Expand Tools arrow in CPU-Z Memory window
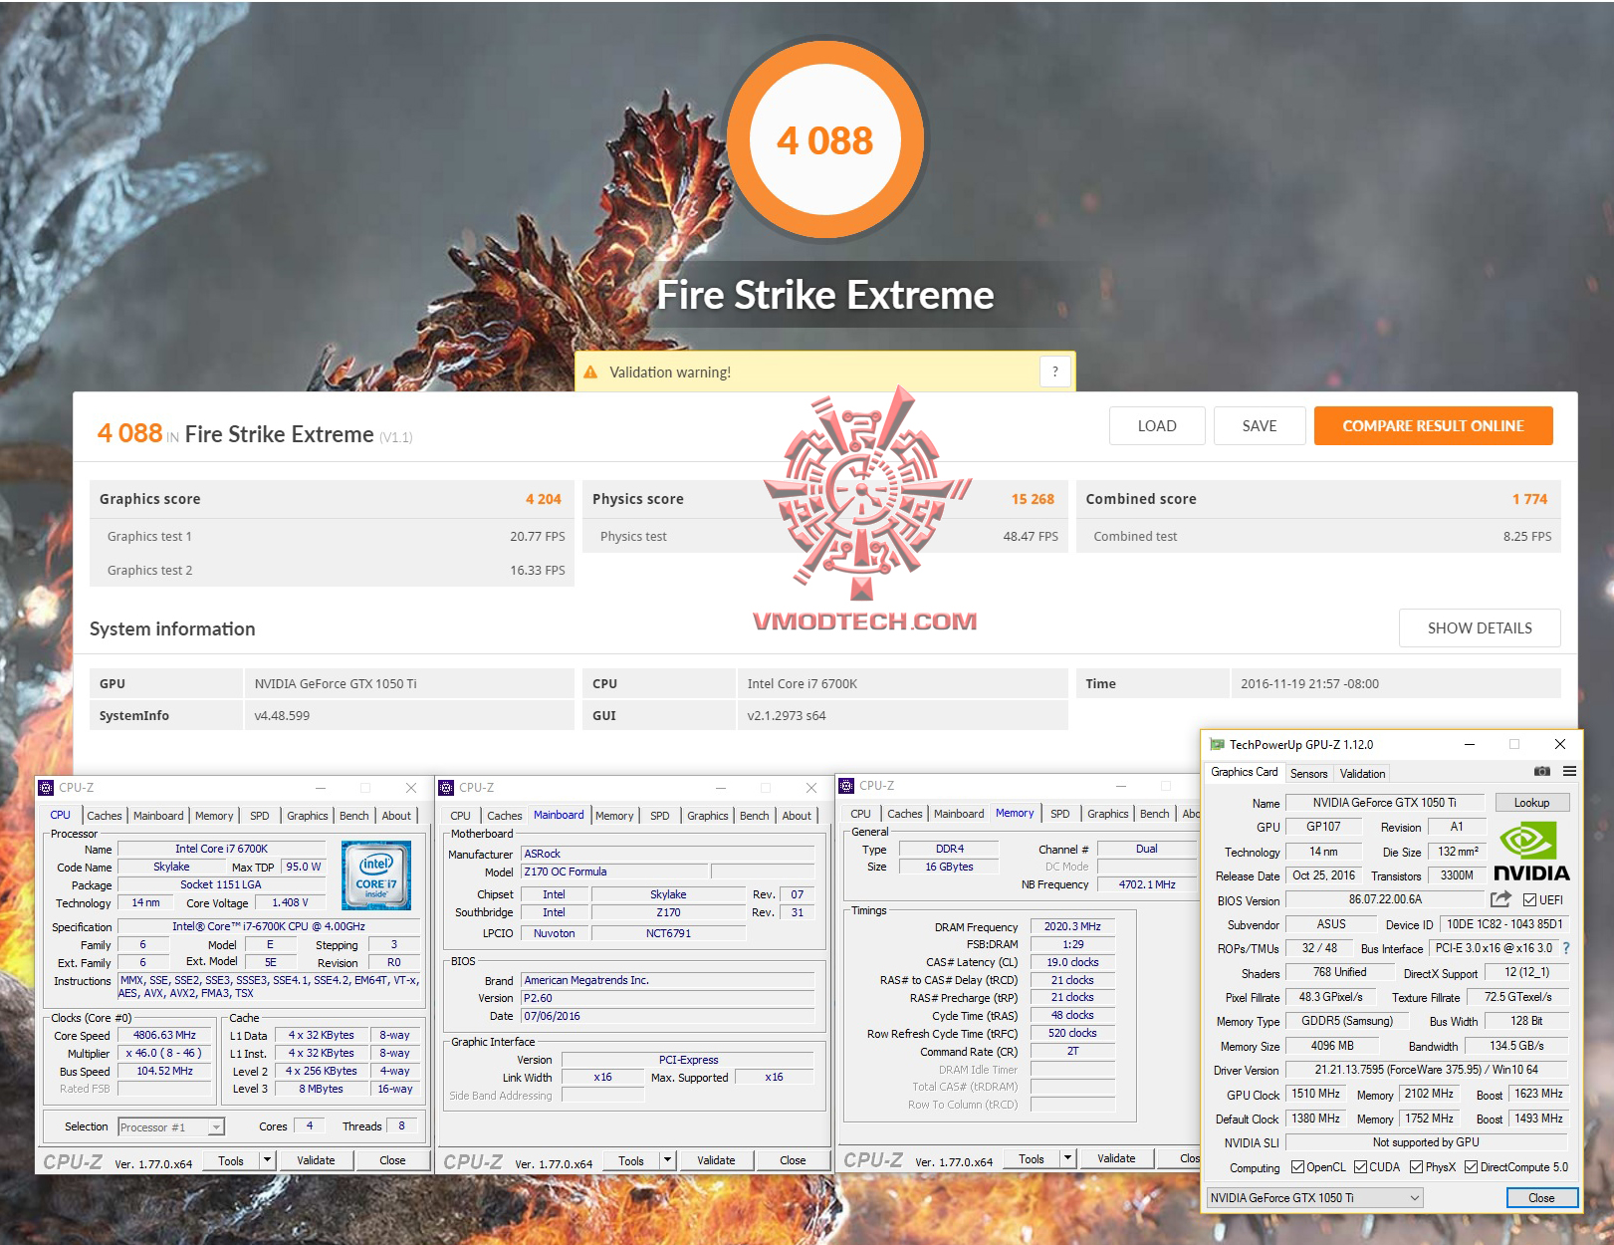Viewport: 1614px width, 1245px height. coord(1067,1158)
